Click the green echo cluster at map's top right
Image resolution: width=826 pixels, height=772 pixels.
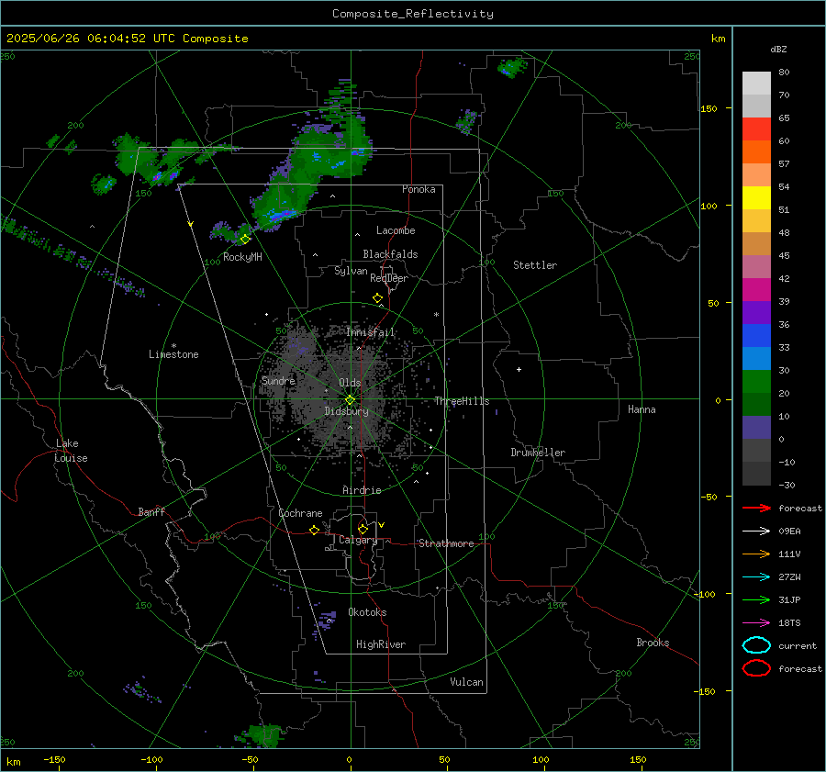[x=512, y=67]
